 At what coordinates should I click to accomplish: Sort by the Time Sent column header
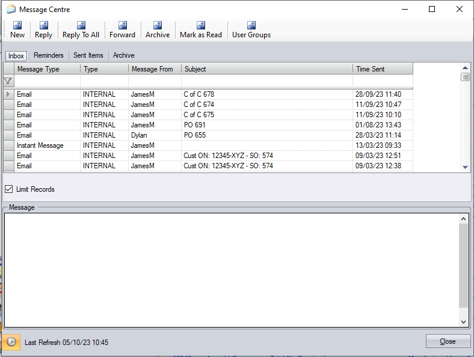click(x=382, y=69)
